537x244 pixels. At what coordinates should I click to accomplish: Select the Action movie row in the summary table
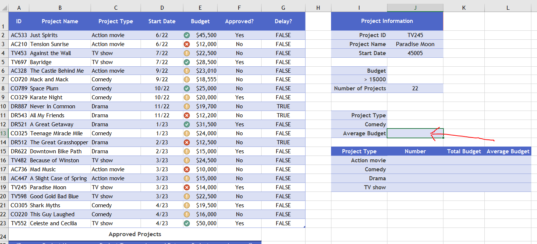(x=359, y=160)
